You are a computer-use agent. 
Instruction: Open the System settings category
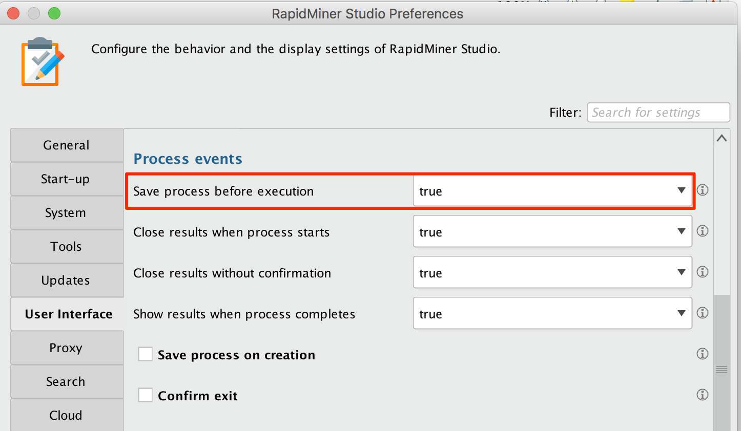click(66, 212)
